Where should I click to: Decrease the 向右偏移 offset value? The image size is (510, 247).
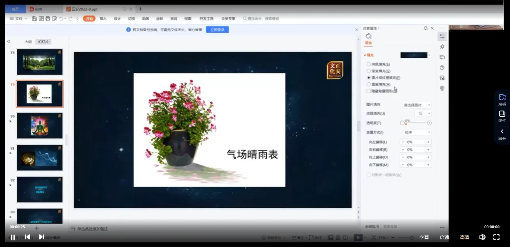[403, 150]
